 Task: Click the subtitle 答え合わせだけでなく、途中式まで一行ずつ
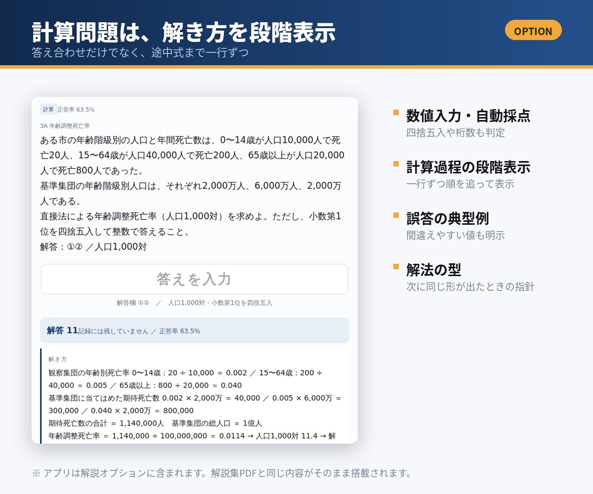point(140,52)
